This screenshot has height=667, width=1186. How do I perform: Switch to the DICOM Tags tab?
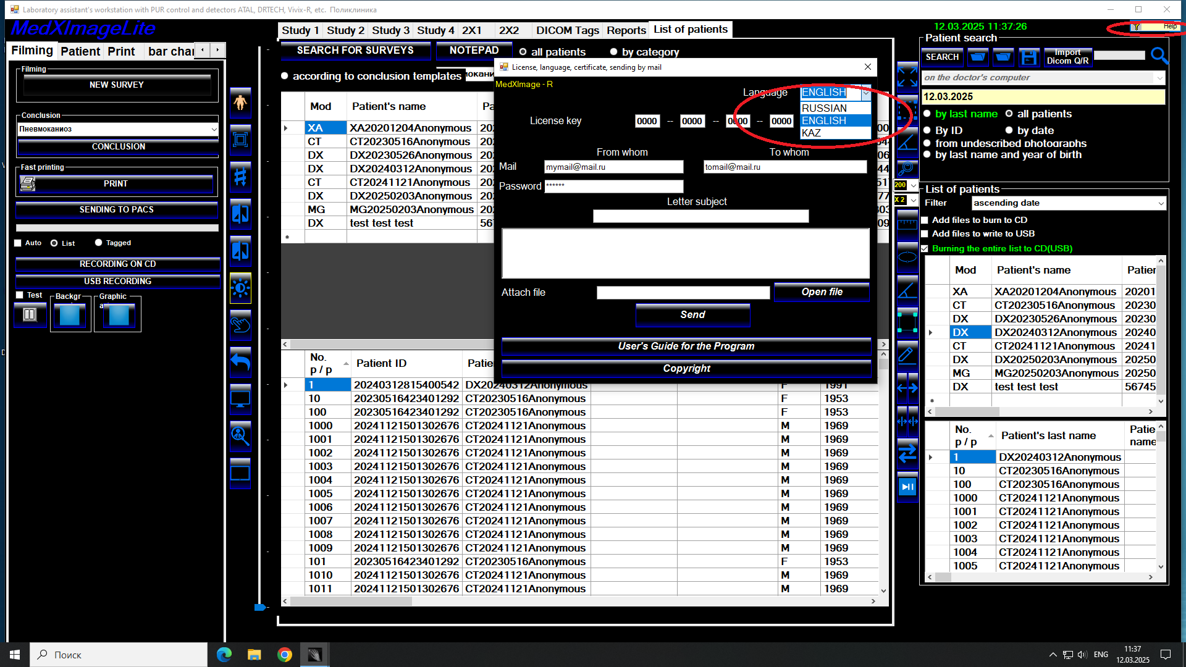(x=567, y=30)
